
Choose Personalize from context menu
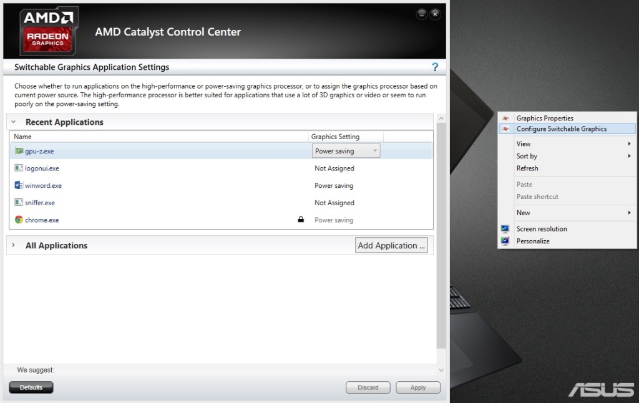pyautogui.click(x=533, y=241)
